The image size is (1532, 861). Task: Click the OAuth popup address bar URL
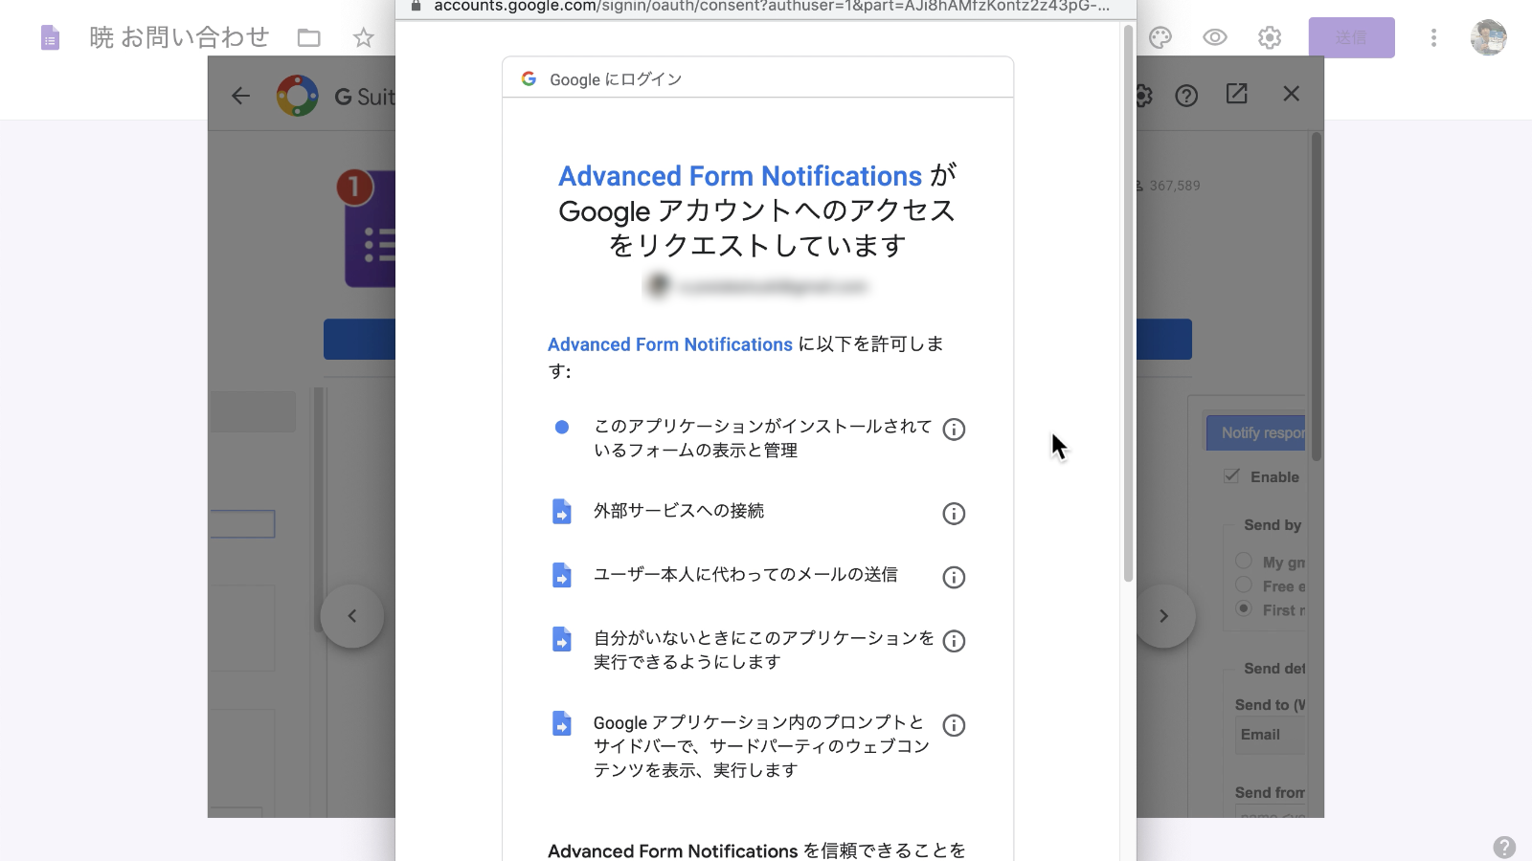coord(772,6)
